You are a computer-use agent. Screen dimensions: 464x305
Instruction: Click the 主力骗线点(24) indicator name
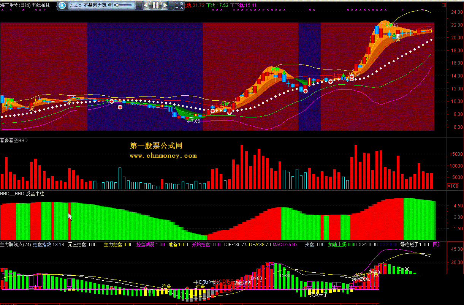[16, 245]
